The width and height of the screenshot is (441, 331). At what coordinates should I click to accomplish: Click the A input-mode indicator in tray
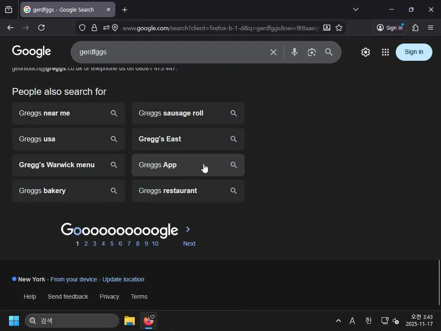[x=352, y=321]
